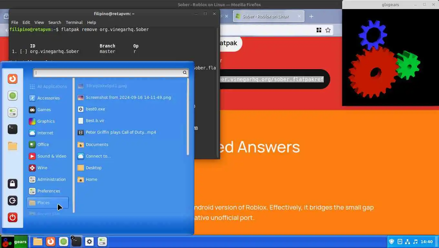Open the terminal Edit menu
Image resolution: width=439 pixels, height=248 pixels.
click(26, 22)
